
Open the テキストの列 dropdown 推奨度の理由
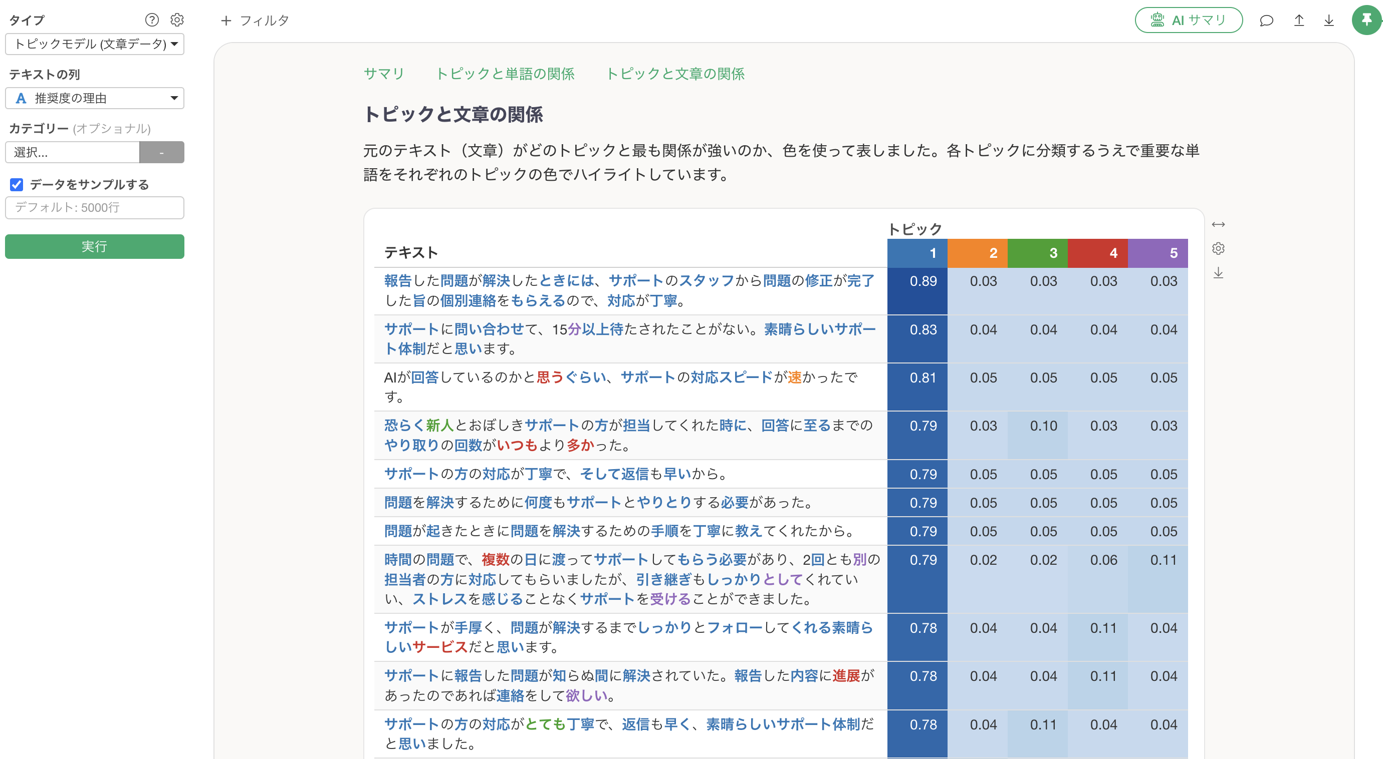click(95, 98)
